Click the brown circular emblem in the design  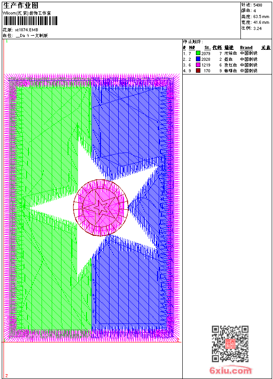point(101,208)
